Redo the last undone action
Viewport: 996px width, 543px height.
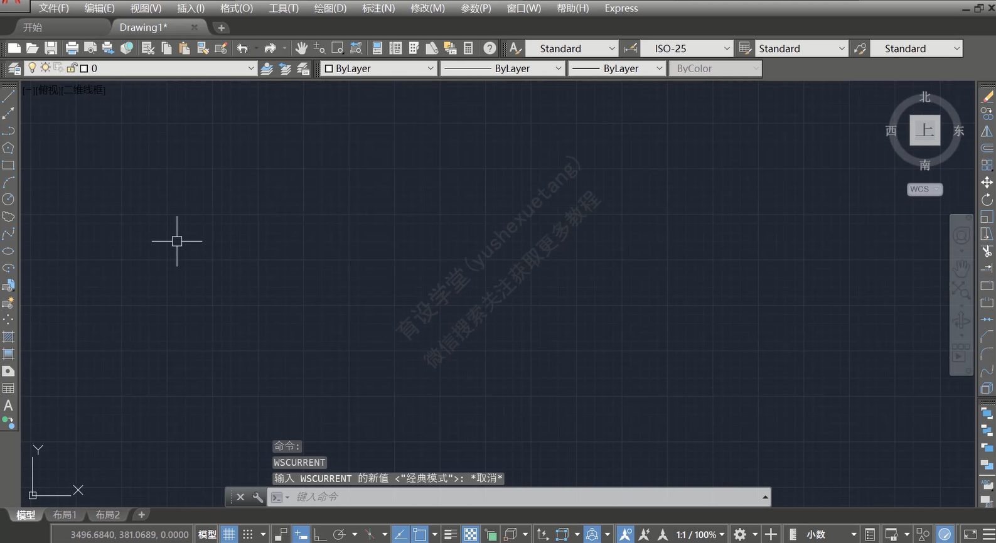[270, 48]
